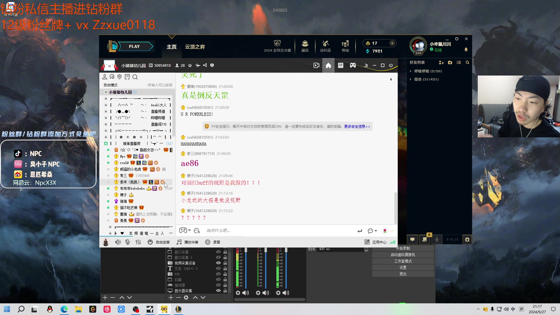
Task: Toggle lock on 视频采集设备 source
Action: point(225,263)
